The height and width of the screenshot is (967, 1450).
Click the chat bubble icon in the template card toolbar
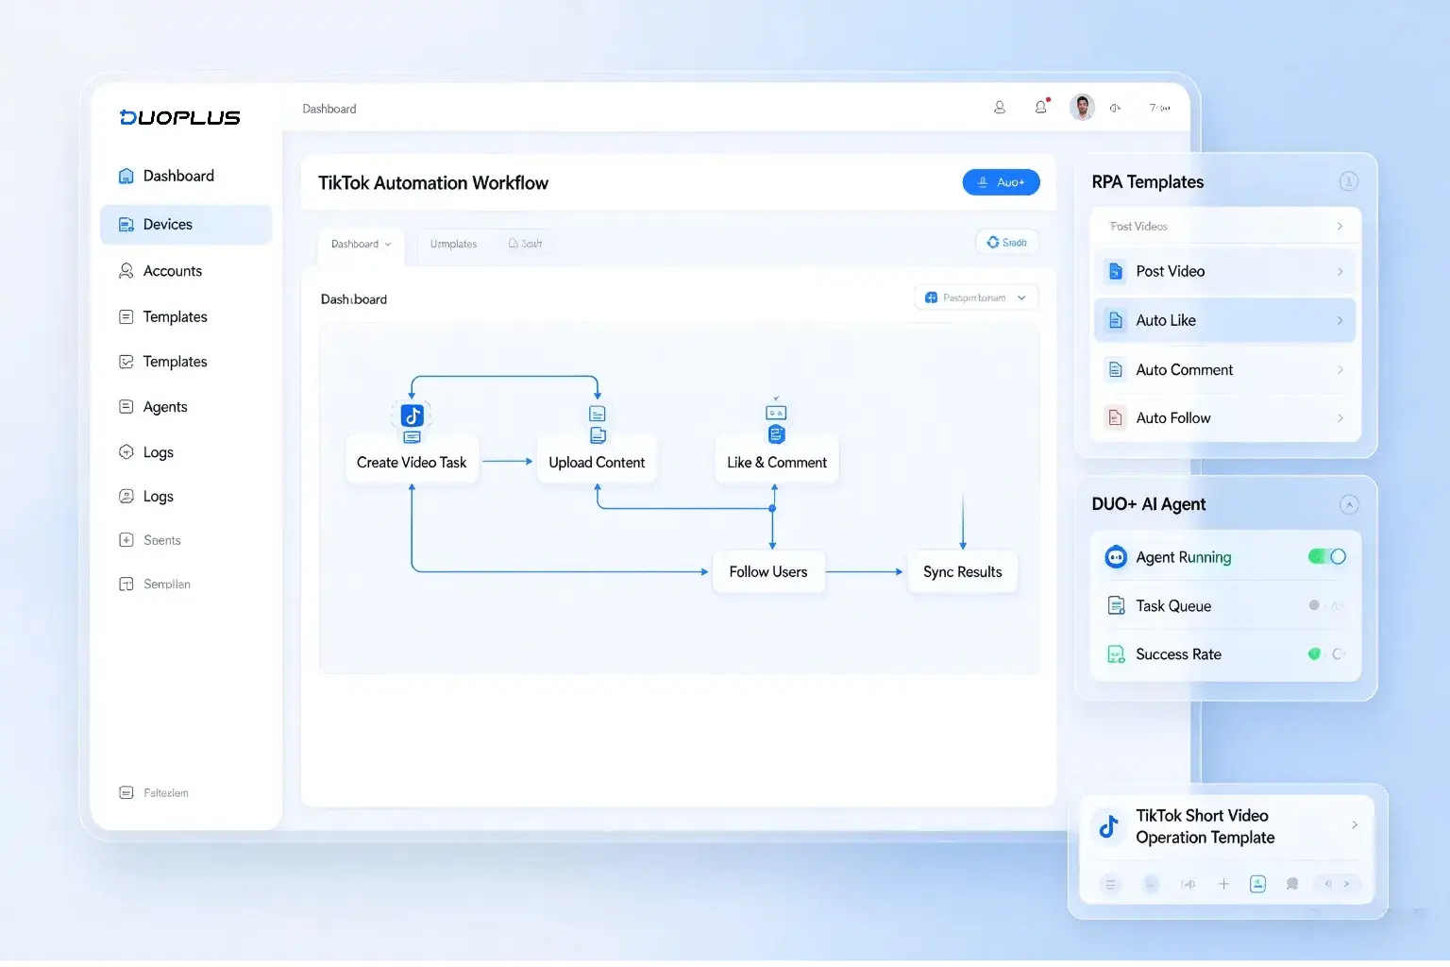[1292, 884]
